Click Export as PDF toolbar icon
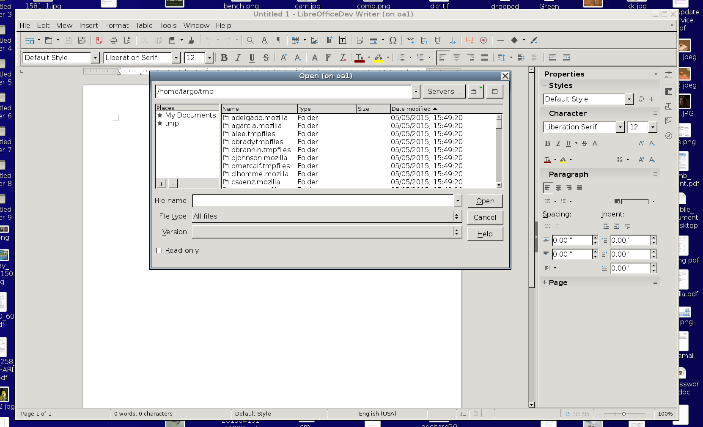The height and width of the screenshot is (427, 703). click(99, 40)
